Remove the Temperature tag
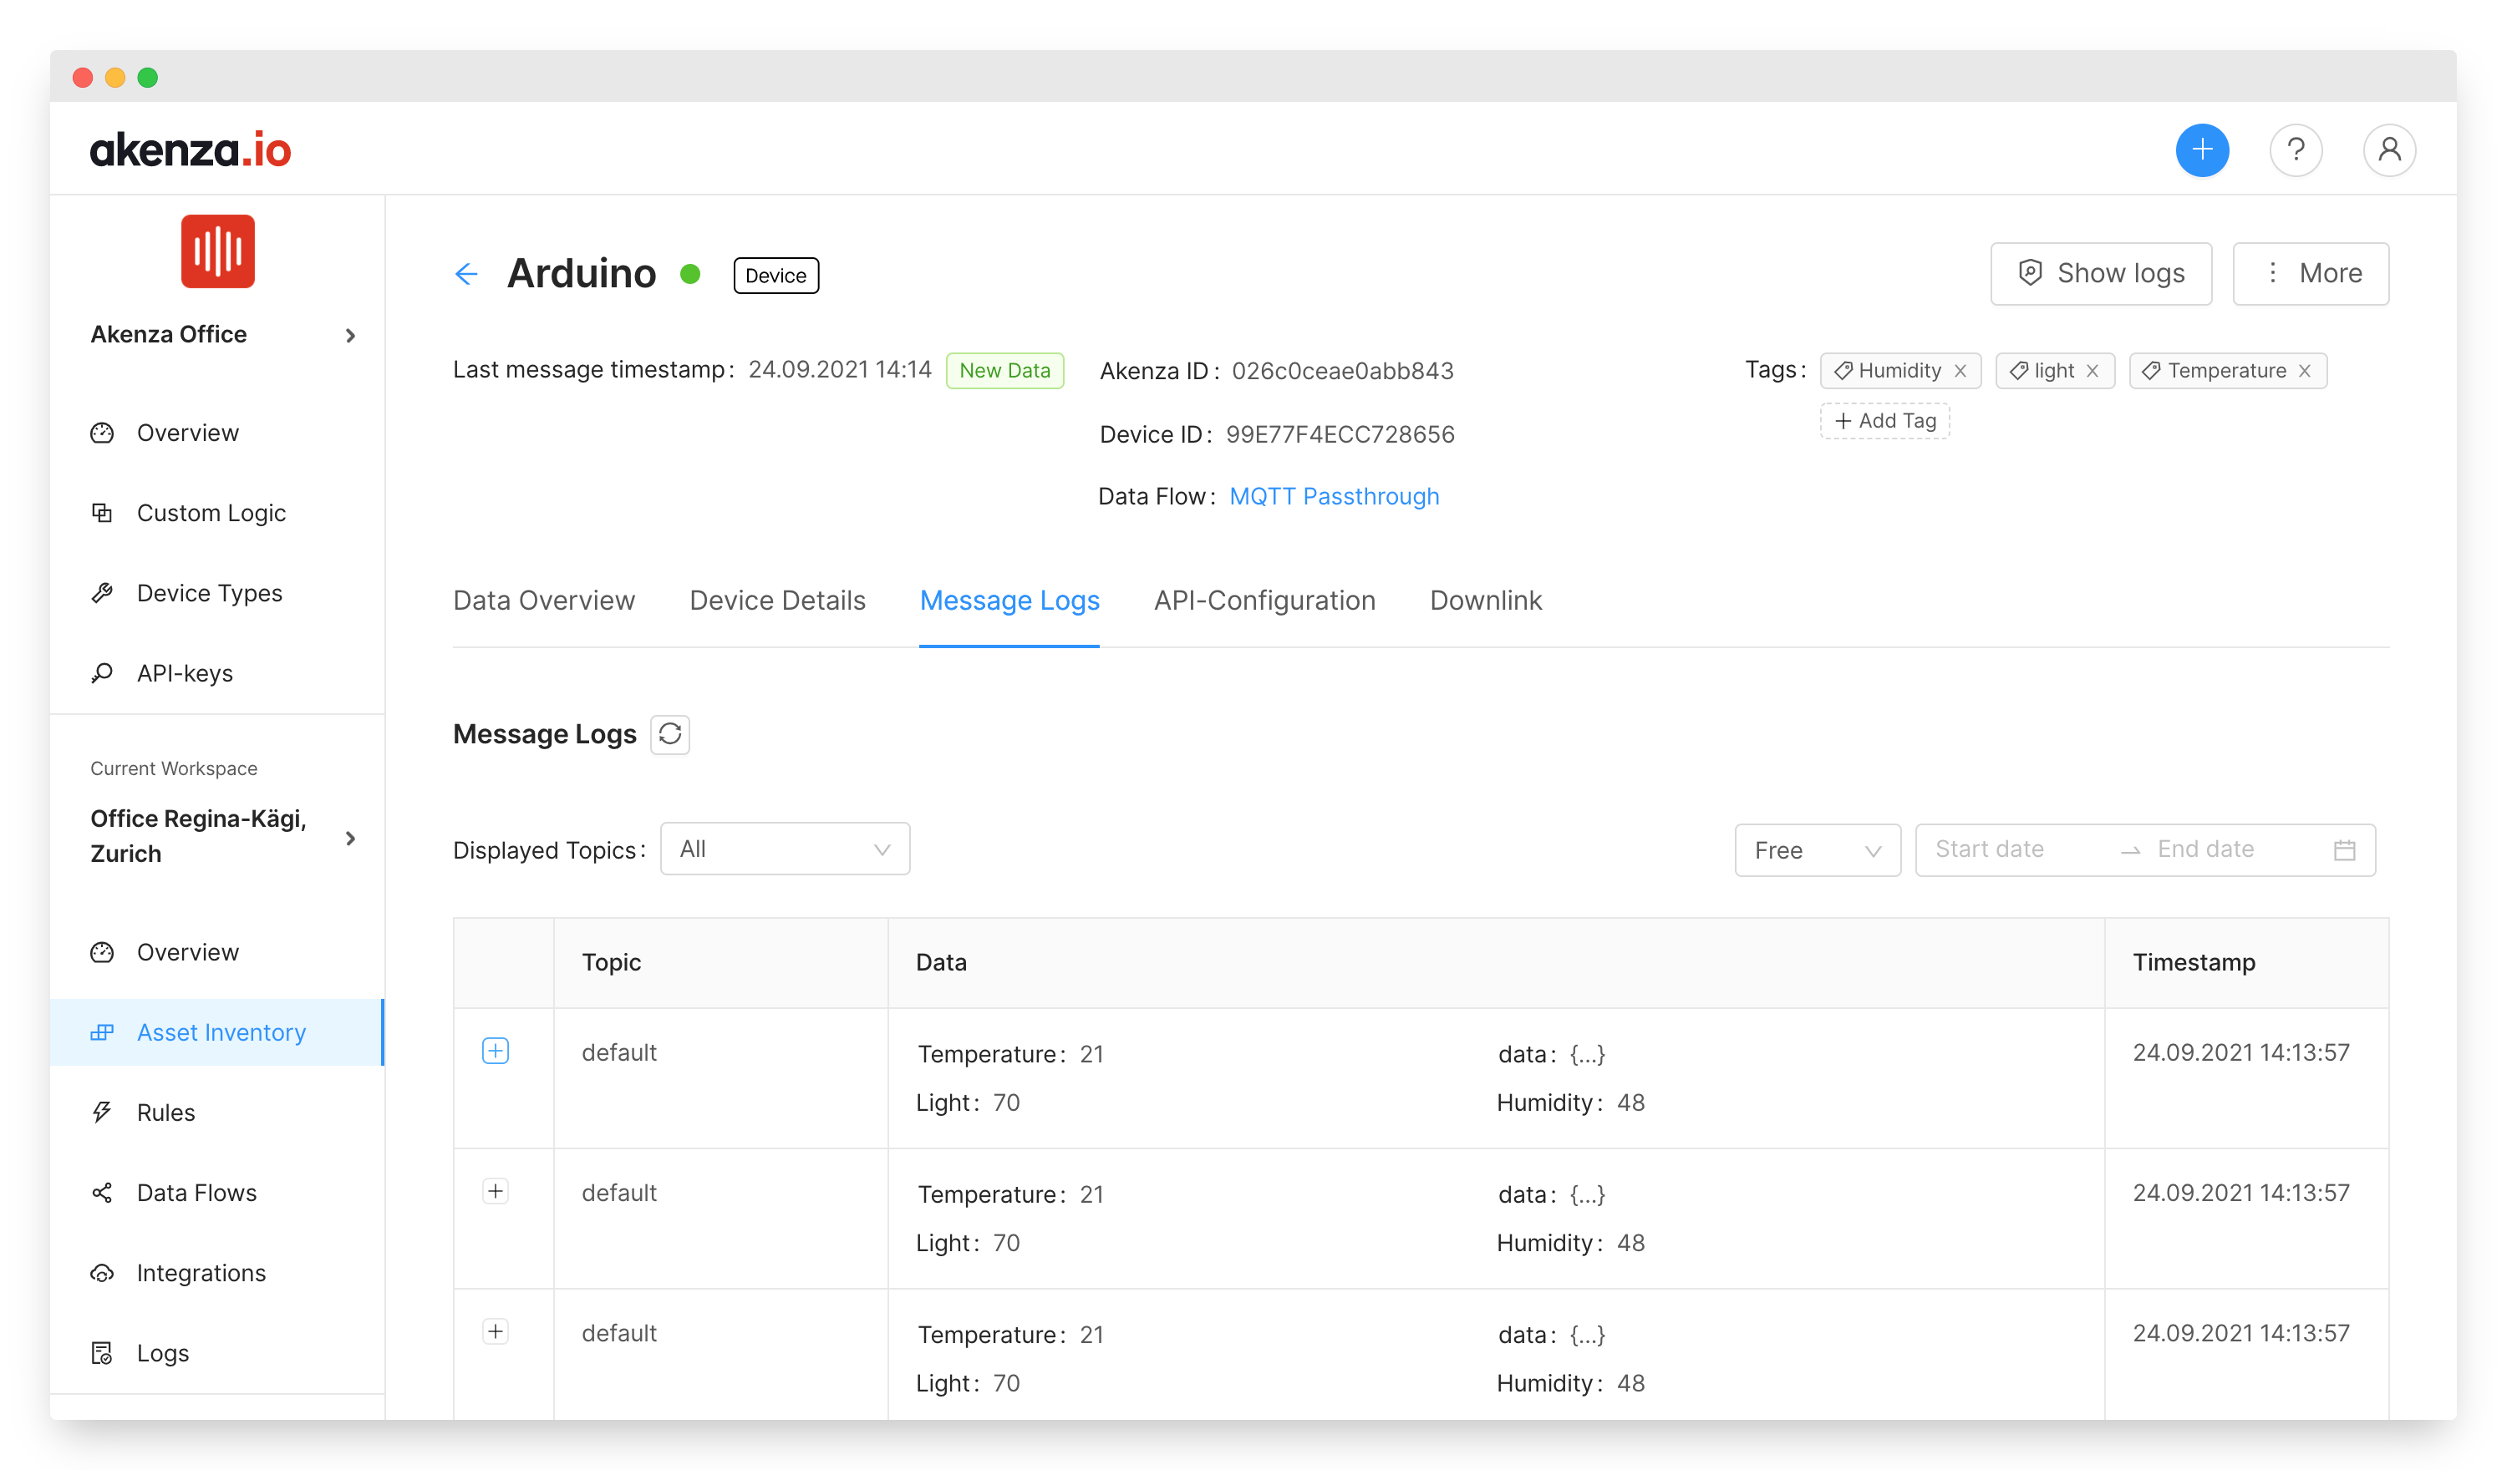The width and height of the screenshot is (2507, 1470). (2304, 371)
